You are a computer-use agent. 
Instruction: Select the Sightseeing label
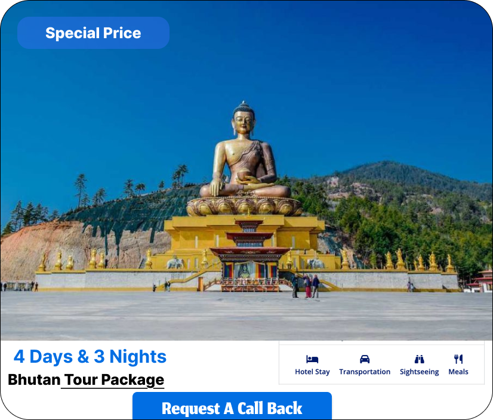coord(419,372)
